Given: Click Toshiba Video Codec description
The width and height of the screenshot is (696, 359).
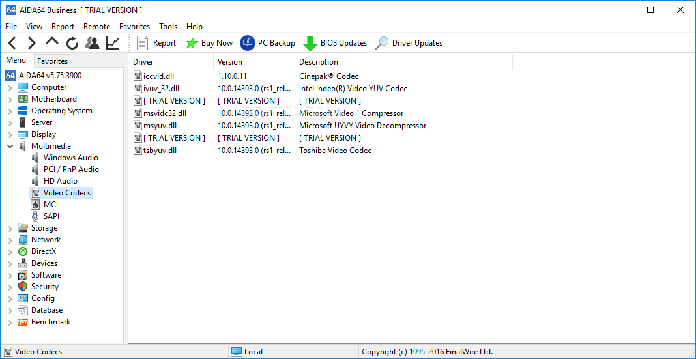Looking at the screenshot, I should 335,151.
